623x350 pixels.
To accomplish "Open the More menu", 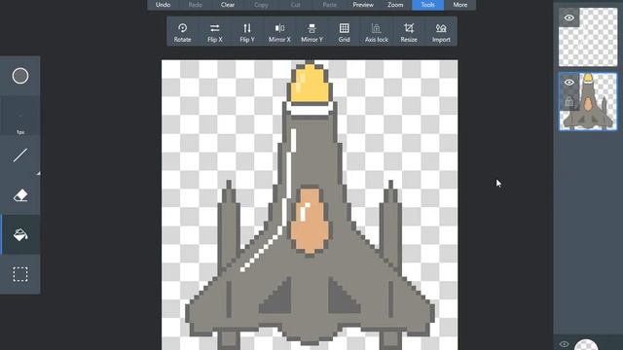I will pos(460,5).
